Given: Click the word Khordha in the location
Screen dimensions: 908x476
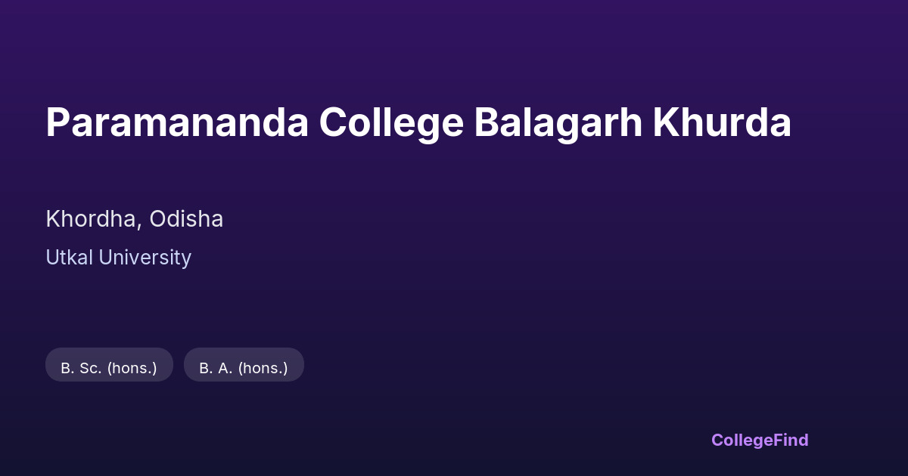Looking at the screenshot, I should [92, 219].
